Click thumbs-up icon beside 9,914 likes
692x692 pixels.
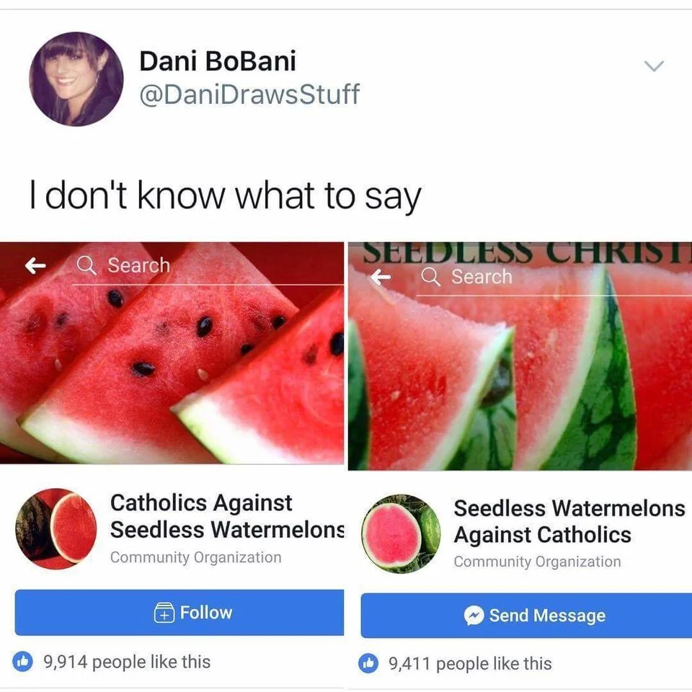pyautogui.click(x=24, y=662)
